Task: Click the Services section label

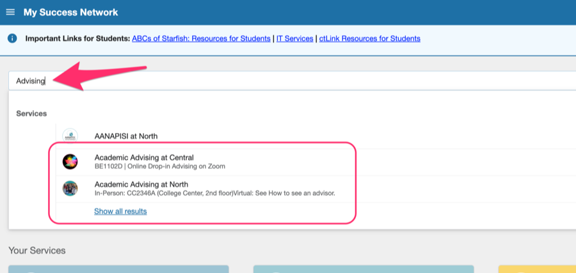Action: click(x=31, y=114)
